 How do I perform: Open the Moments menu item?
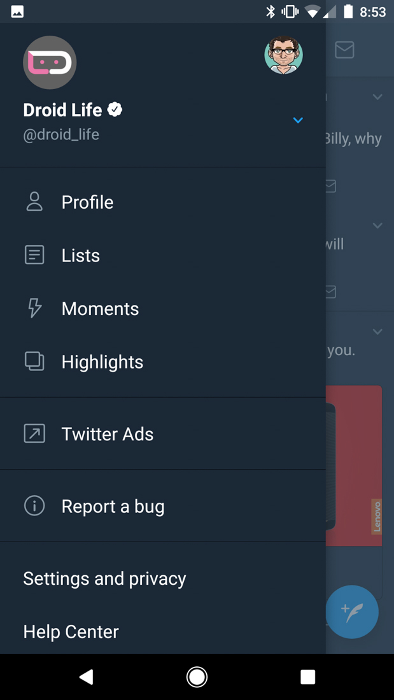(x=100, y=309)
